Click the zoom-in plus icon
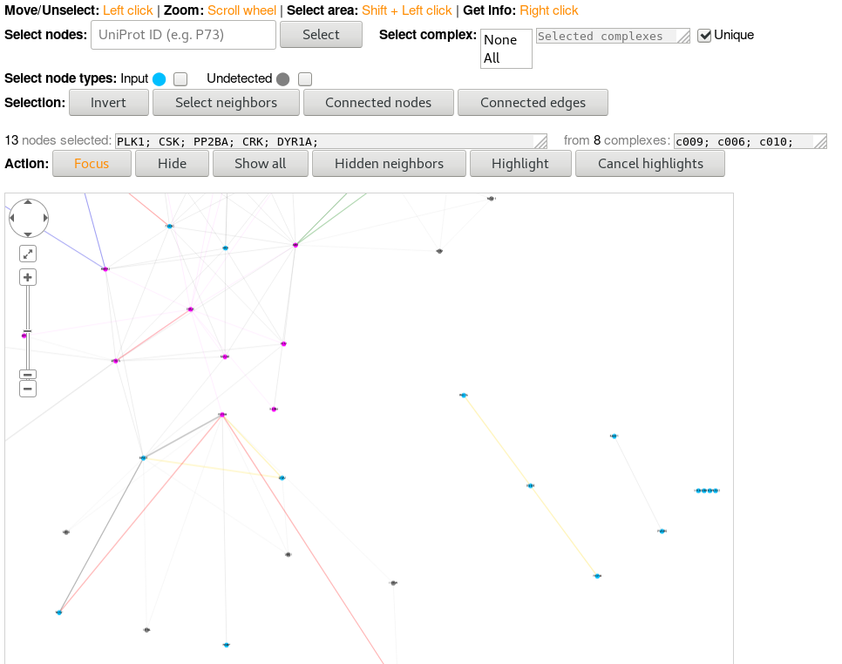 [27, 276]
